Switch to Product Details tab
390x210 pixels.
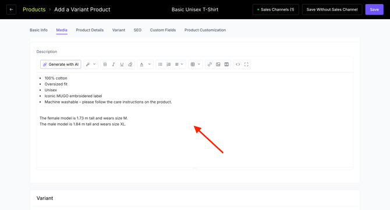[90, 30]
